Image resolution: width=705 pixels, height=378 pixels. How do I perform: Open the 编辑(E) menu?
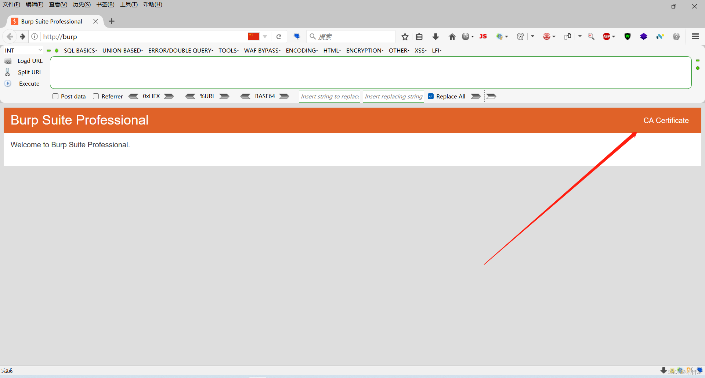35,4
